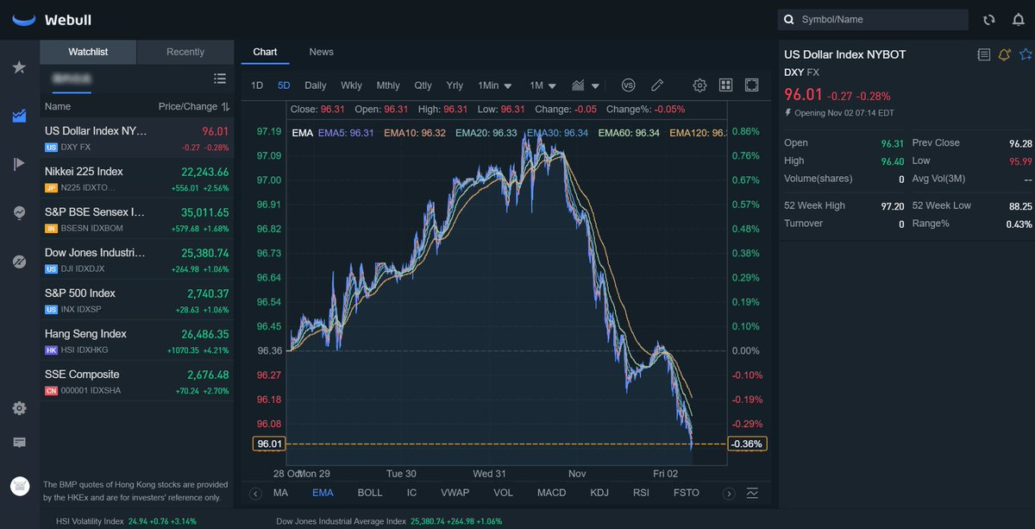
Task: Open the compass explore sidebar icon
Action: (x=19, y=261)
